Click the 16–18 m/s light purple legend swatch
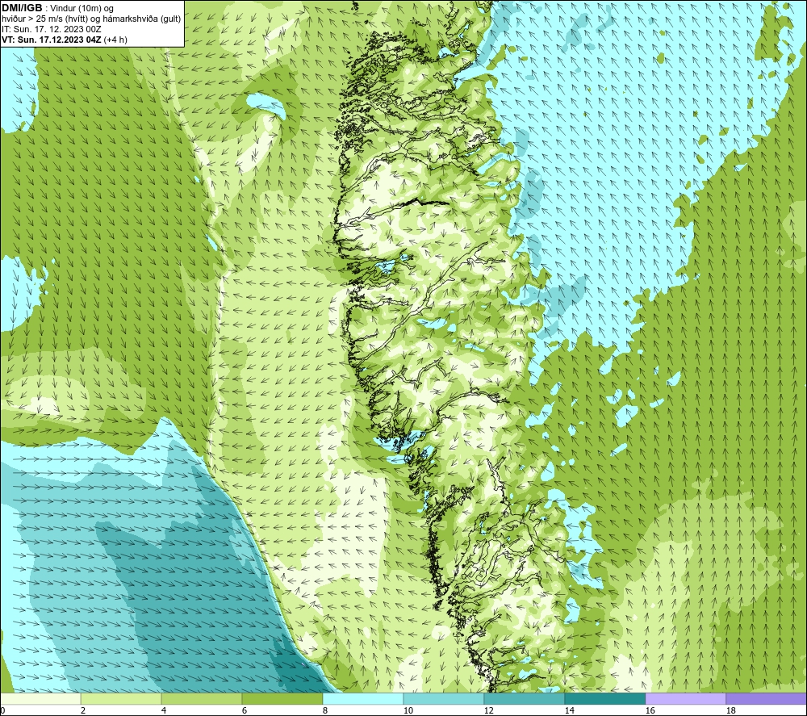The image size is (807, 716). pyautogui.click(x=685, y=698)
